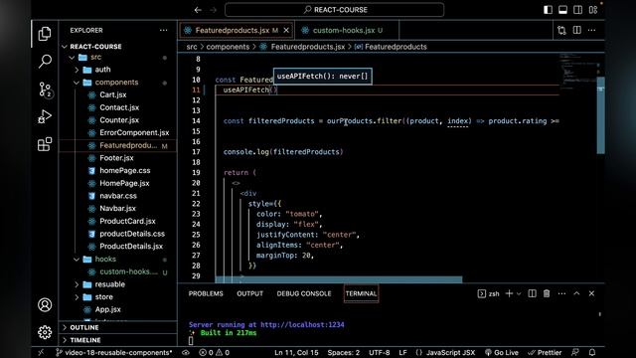Open App.jsx file
Viewport: 636px width, 358px height.
(x=108, y=309)
